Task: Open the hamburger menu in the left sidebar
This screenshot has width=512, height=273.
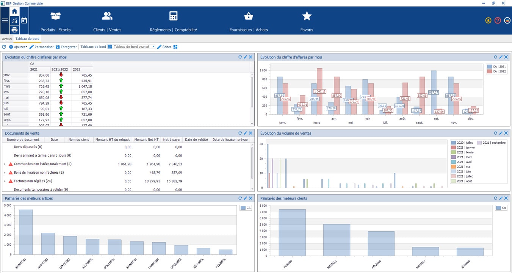Action: (x=5, y=20)
